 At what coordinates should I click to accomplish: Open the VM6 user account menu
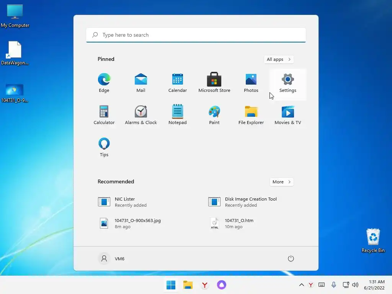[x=111, y=258]
